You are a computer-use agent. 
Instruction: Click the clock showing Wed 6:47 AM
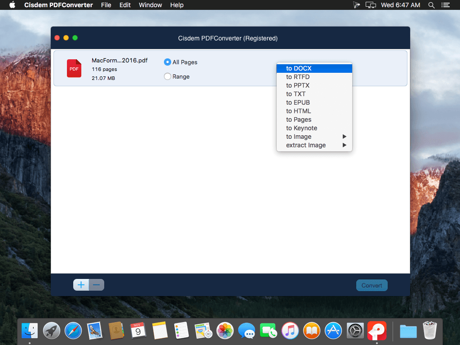pyautogui.click(x=400, y=5)
